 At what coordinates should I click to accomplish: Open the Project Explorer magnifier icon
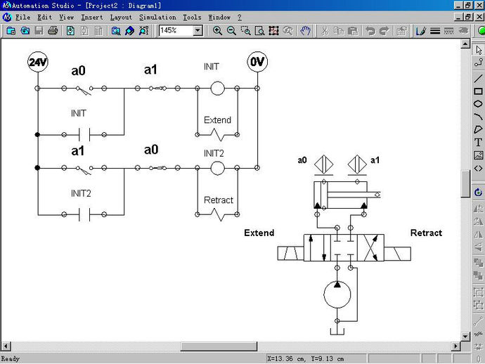[x=116, y=31]
